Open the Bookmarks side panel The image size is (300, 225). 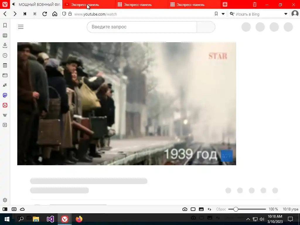tap(5, 25)
